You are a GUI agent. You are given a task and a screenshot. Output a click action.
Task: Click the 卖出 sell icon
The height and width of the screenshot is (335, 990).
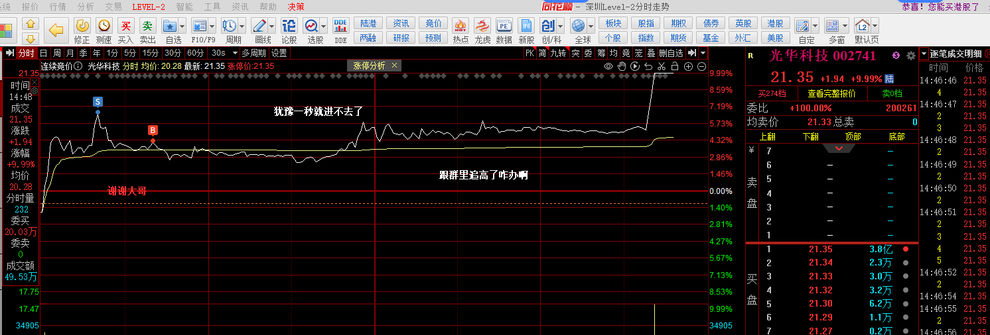[x=148, y=26]
